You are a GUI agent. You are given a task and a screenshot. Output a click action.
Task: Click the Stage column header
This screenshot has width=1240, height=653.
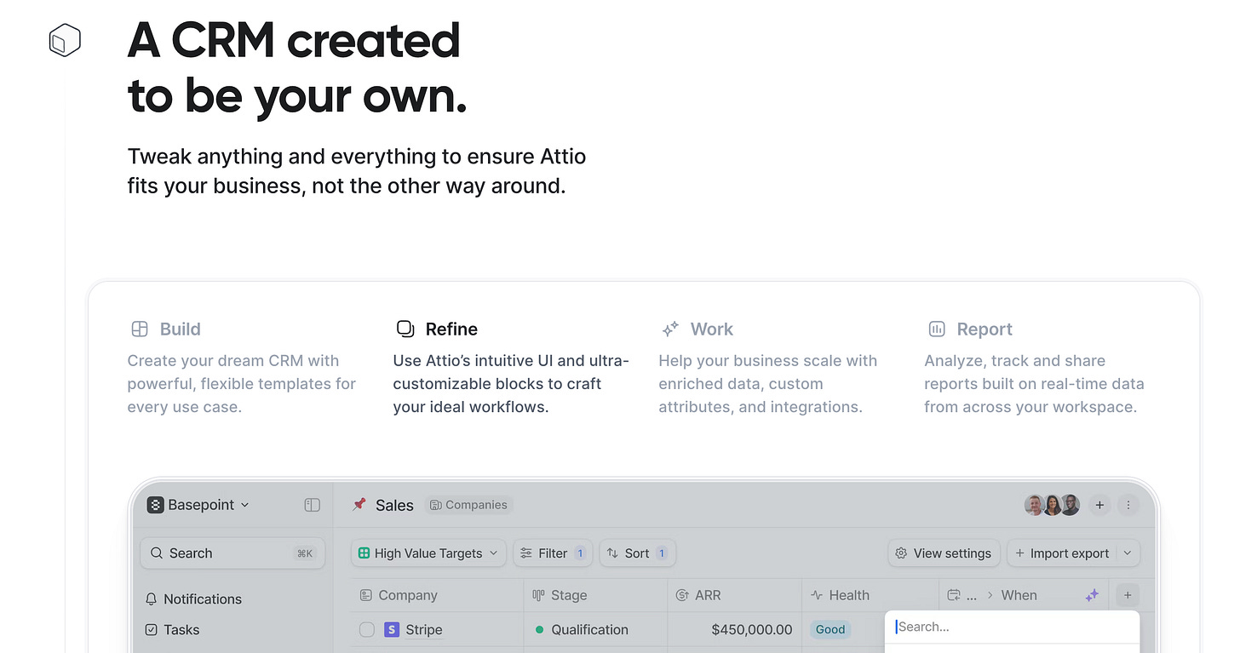point(595,596)
